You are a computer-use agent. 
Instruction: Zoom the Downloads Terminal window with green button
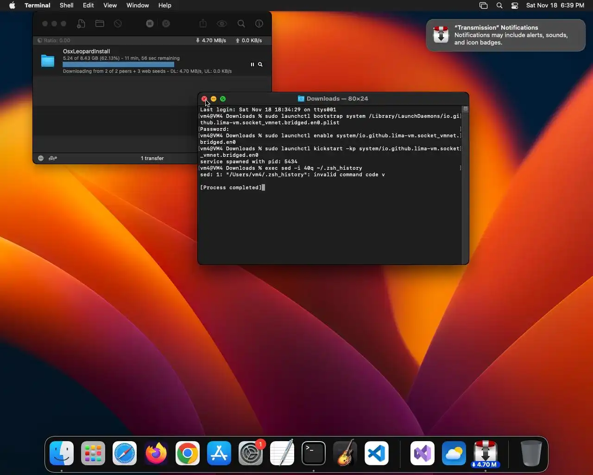pyautogui.click(x=223, y=99)
